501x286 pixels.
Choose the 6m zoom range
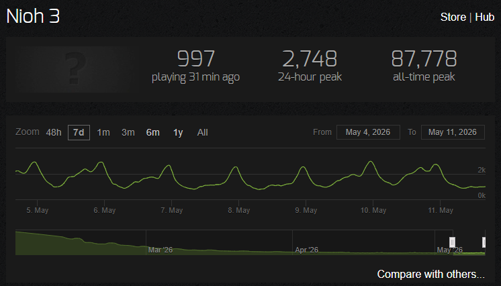click(152, 132)
